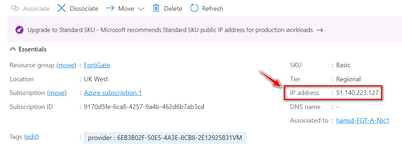The image size is (402, 150).
Task: Click move link next to Resource group
Action: [66, 65]
